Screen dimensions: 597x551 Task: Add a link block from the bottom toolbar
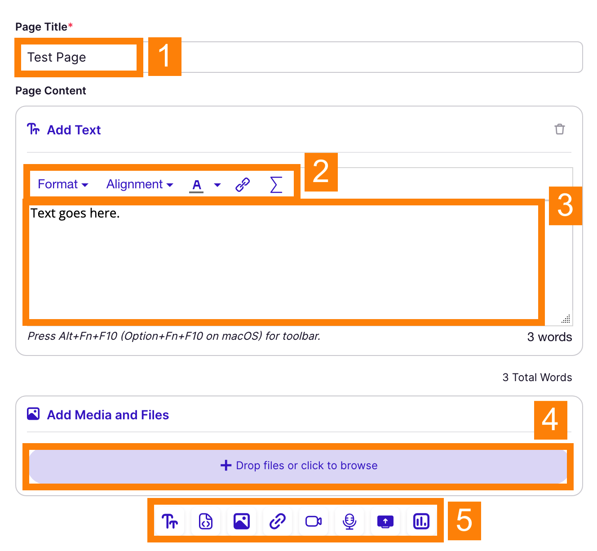coord(278,521)
